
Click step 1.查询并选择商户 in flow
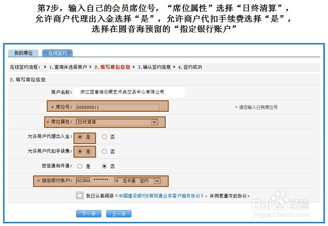click(68, 67)
